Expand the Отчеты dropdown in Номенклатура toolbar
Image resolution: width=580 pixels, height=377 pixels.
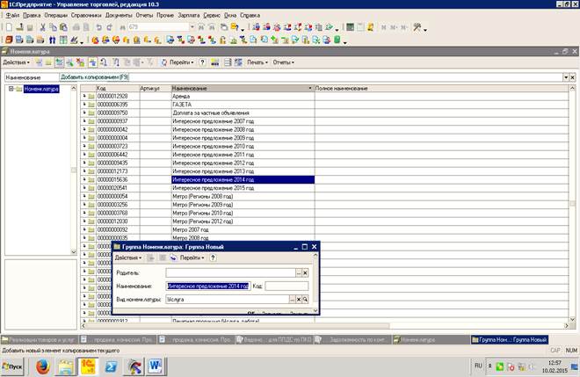click(x=283, y=62)
